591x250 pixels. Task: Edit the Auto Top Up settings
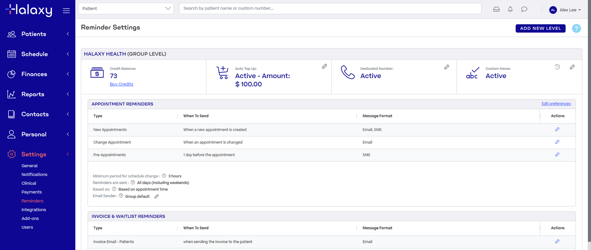324,66
